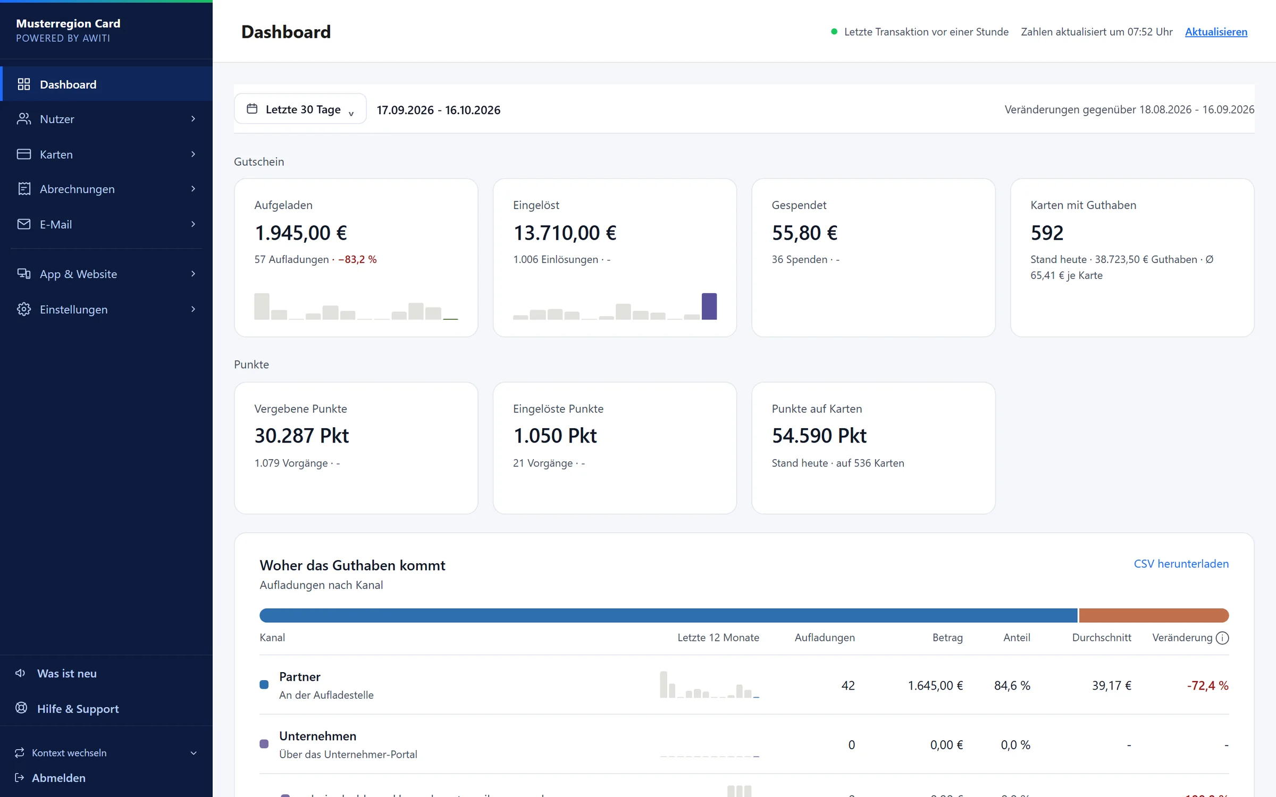The image size is (1276, 797).
Task: Open the Kontext wechseln dropdown arrow
Action: coord(194,753)
